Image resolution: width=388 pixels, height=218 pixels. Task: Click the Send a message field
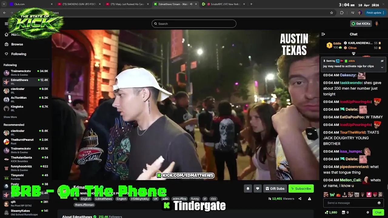point(353,203)
